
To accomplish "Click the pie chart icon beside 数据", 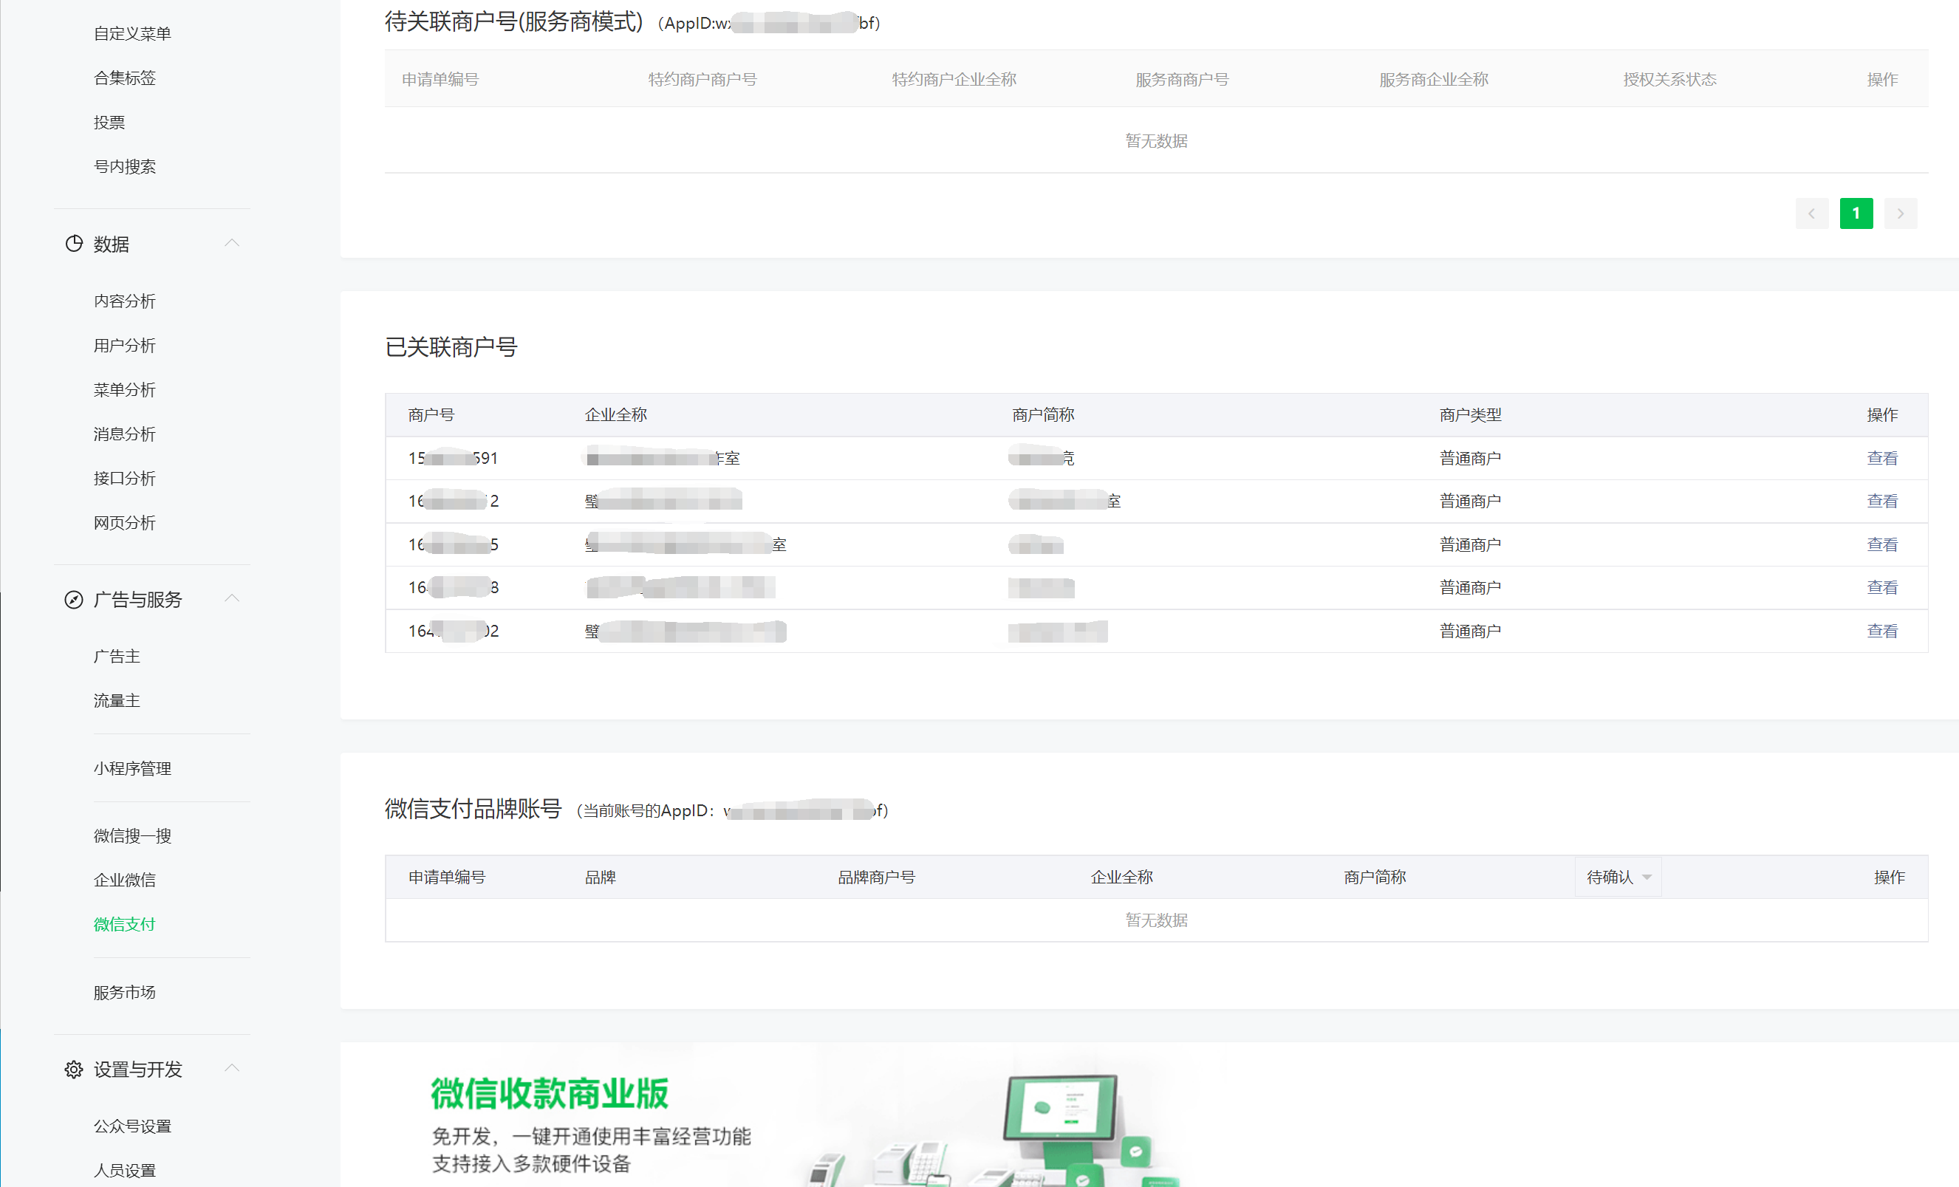I will (x=74, y=243).
